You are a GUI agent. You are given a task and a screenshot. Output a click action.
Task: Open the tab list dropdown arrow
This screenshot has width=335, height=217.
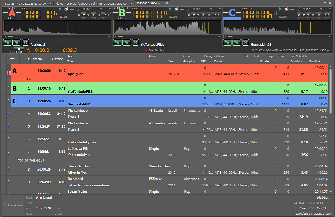[x=324, y=3]
